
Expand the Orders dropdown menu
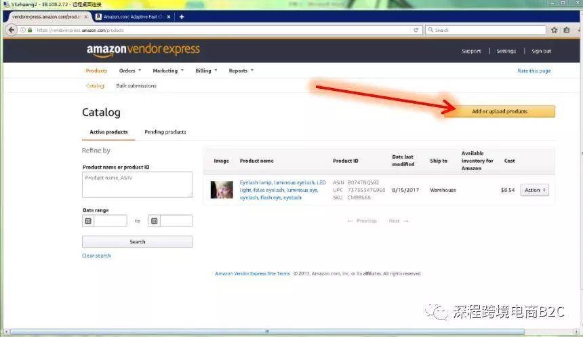pos(130,71)
